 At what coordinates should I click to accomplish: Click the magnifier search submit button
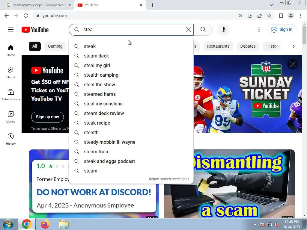tap(203, 30)
